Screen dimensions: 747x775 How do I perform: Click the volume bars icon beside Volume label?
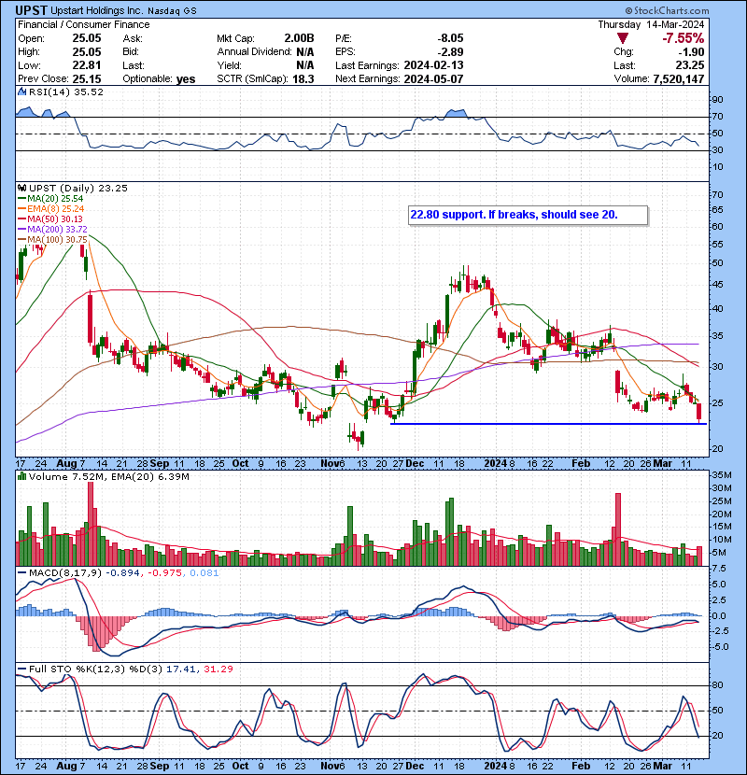point(21,476)
